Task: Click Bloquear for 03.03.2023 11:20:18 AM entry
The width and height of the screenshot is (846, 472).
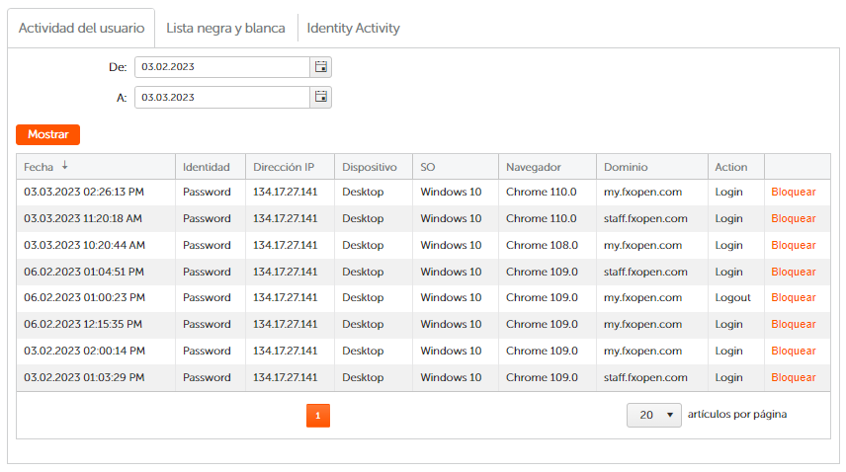Action: pyautogui.click(x=793, y=218)
